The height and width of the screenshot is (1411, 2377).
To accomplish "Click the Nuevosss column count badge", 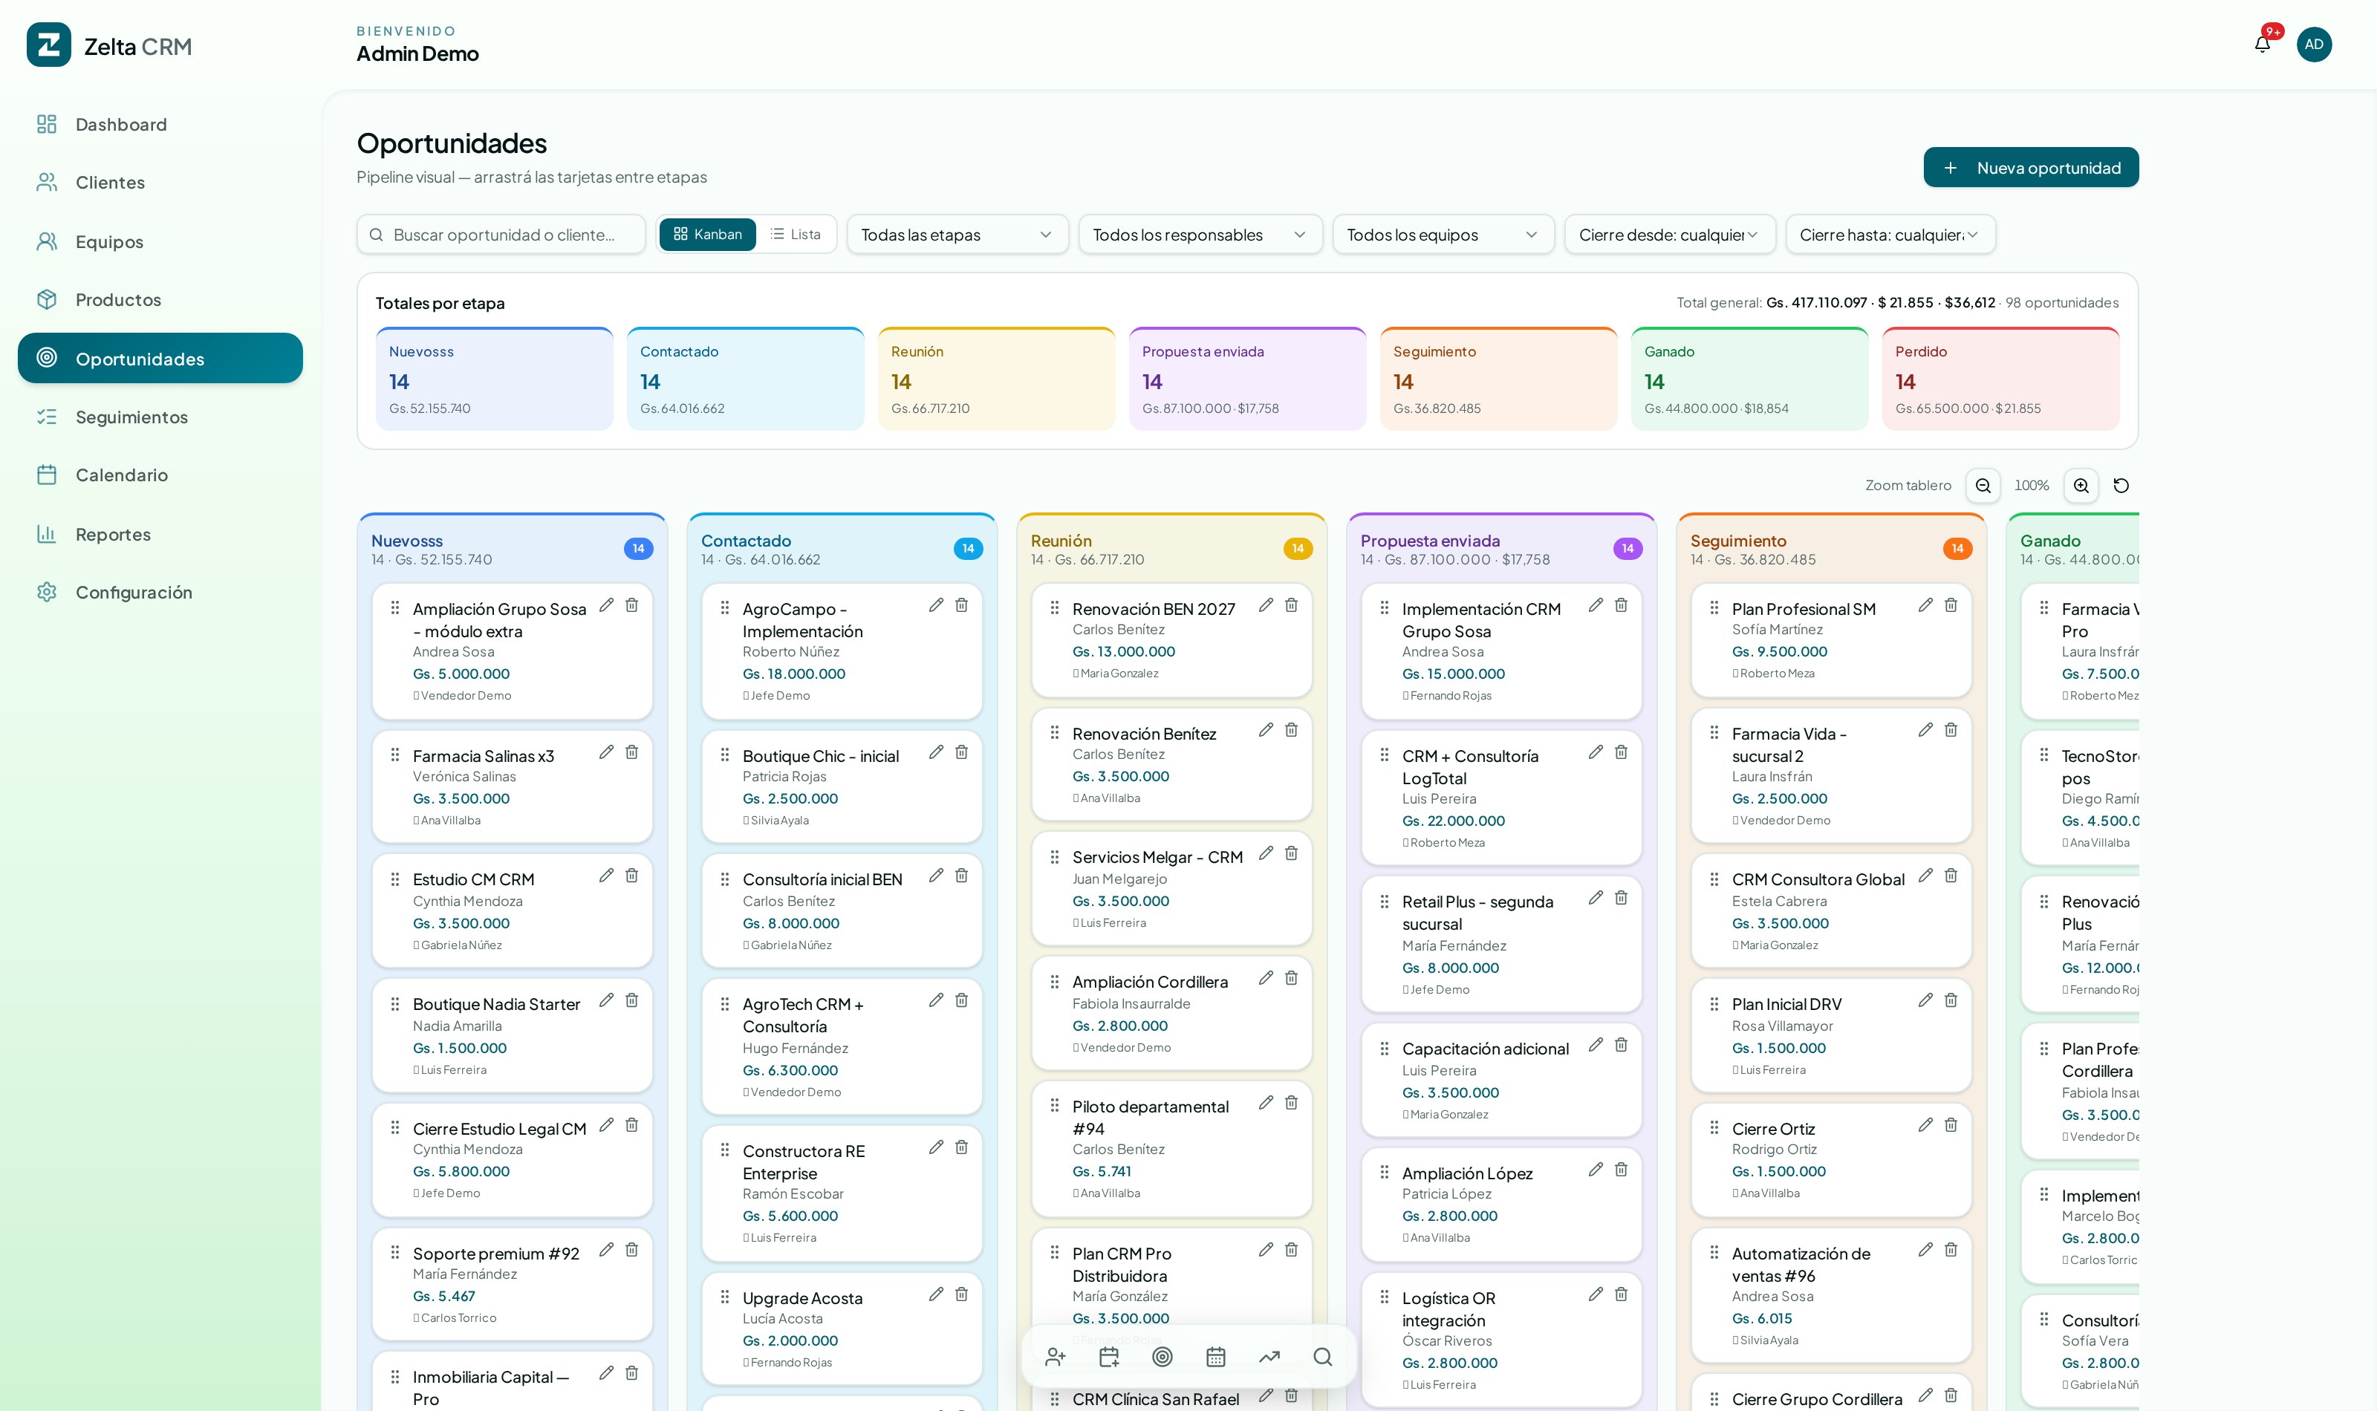I will pyautogui.click(x=638, y=549).
